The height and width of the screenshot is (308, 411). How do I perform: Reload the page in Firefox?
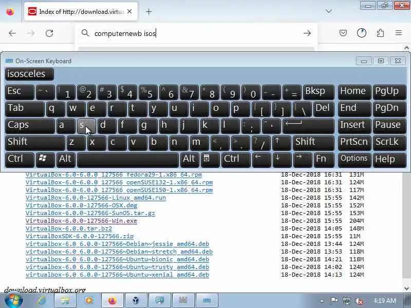(49, 33)
